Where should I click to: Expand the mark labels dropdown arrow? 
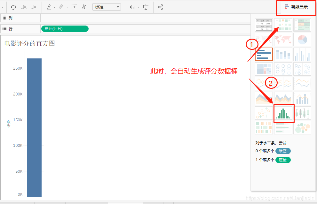(138, 7)
